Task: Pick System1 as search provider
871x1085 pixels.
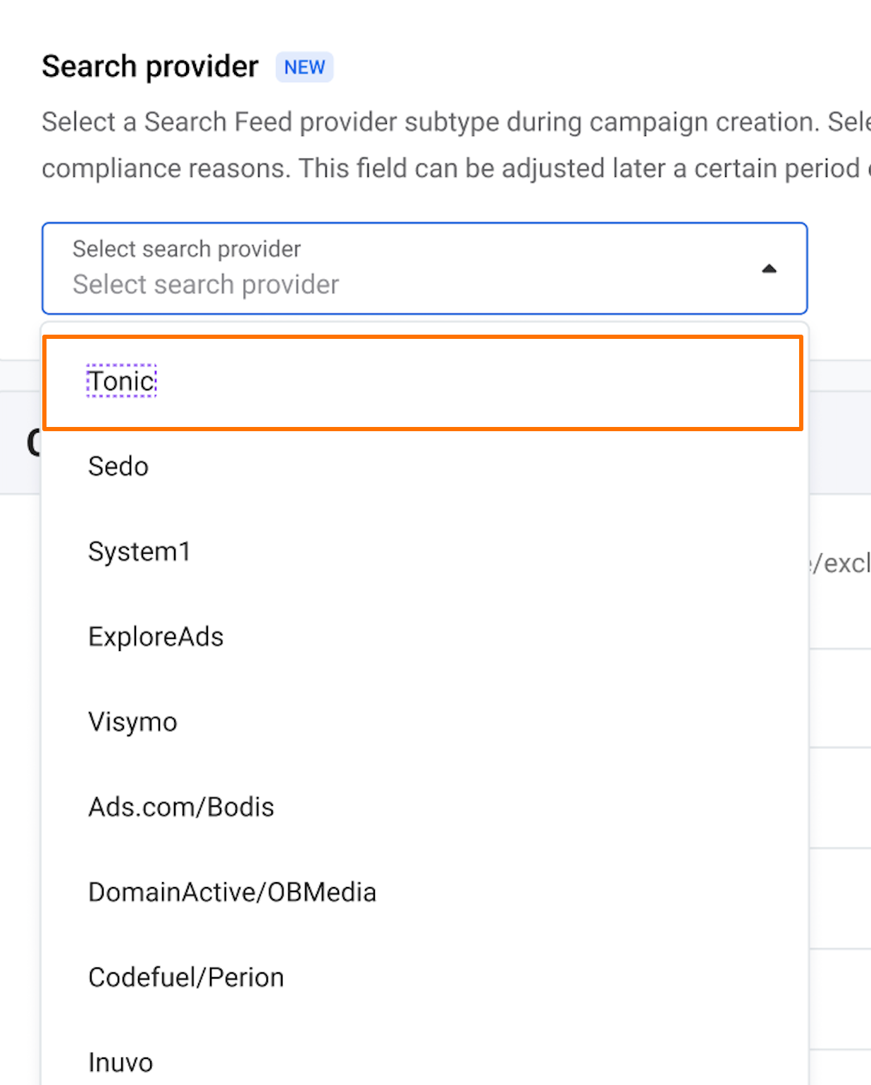Action: click(140, 552)
